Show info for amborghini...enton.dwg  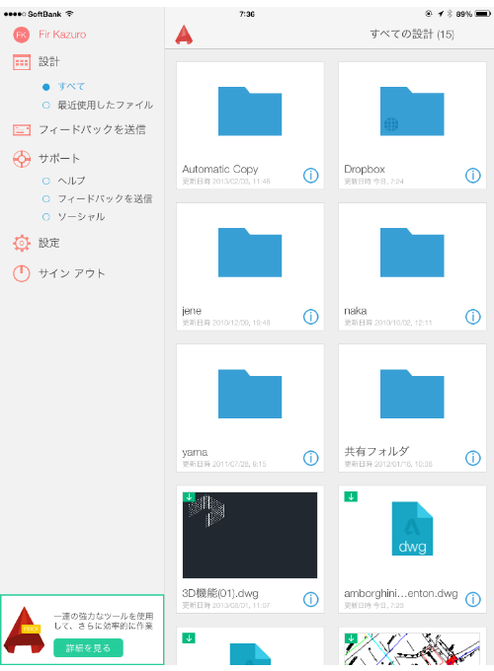[x=473, y=600]
